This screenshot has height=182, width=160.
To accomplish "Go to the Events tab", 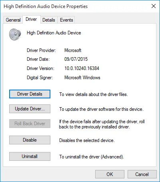I will (x=66, y=20).
